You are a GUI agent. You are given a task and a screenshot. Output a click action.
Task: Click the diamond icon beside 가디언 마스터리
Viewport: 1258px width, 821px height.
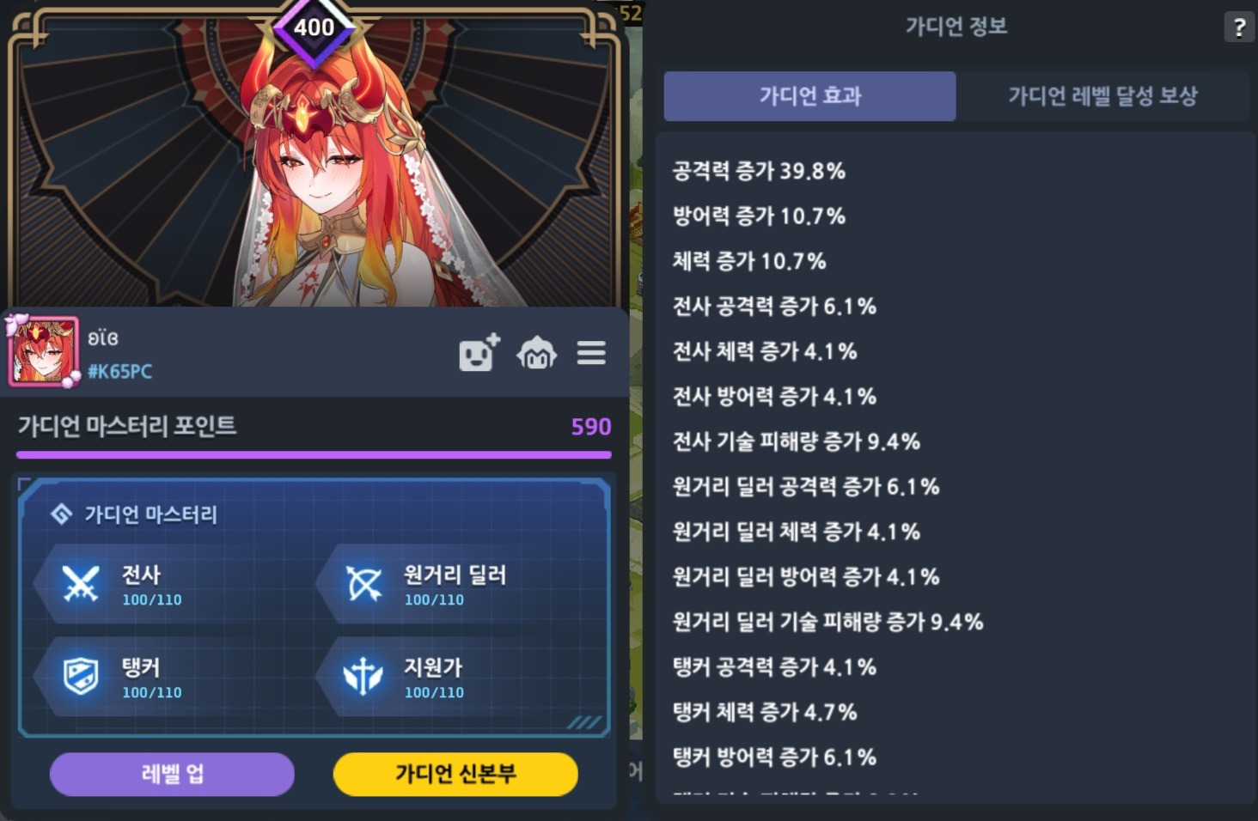pyautogui.click(x=61, y=514)
